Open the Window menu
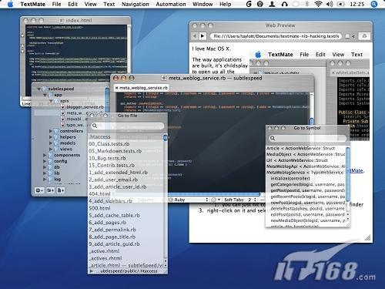385x289 pixels. tap(203, 4)
